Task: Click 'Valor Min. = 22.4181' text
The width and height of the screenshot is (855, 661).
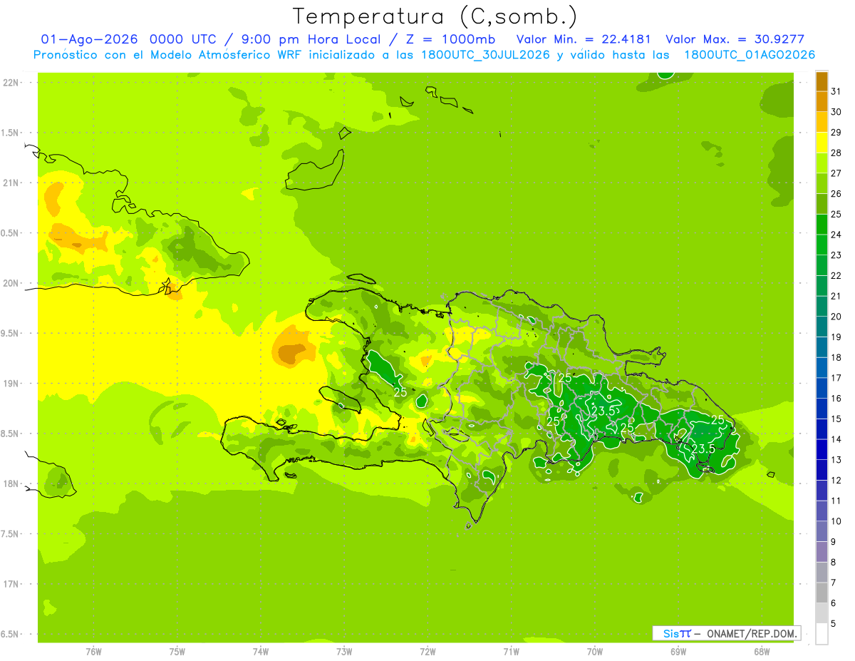Action: (x=583, y=39)
